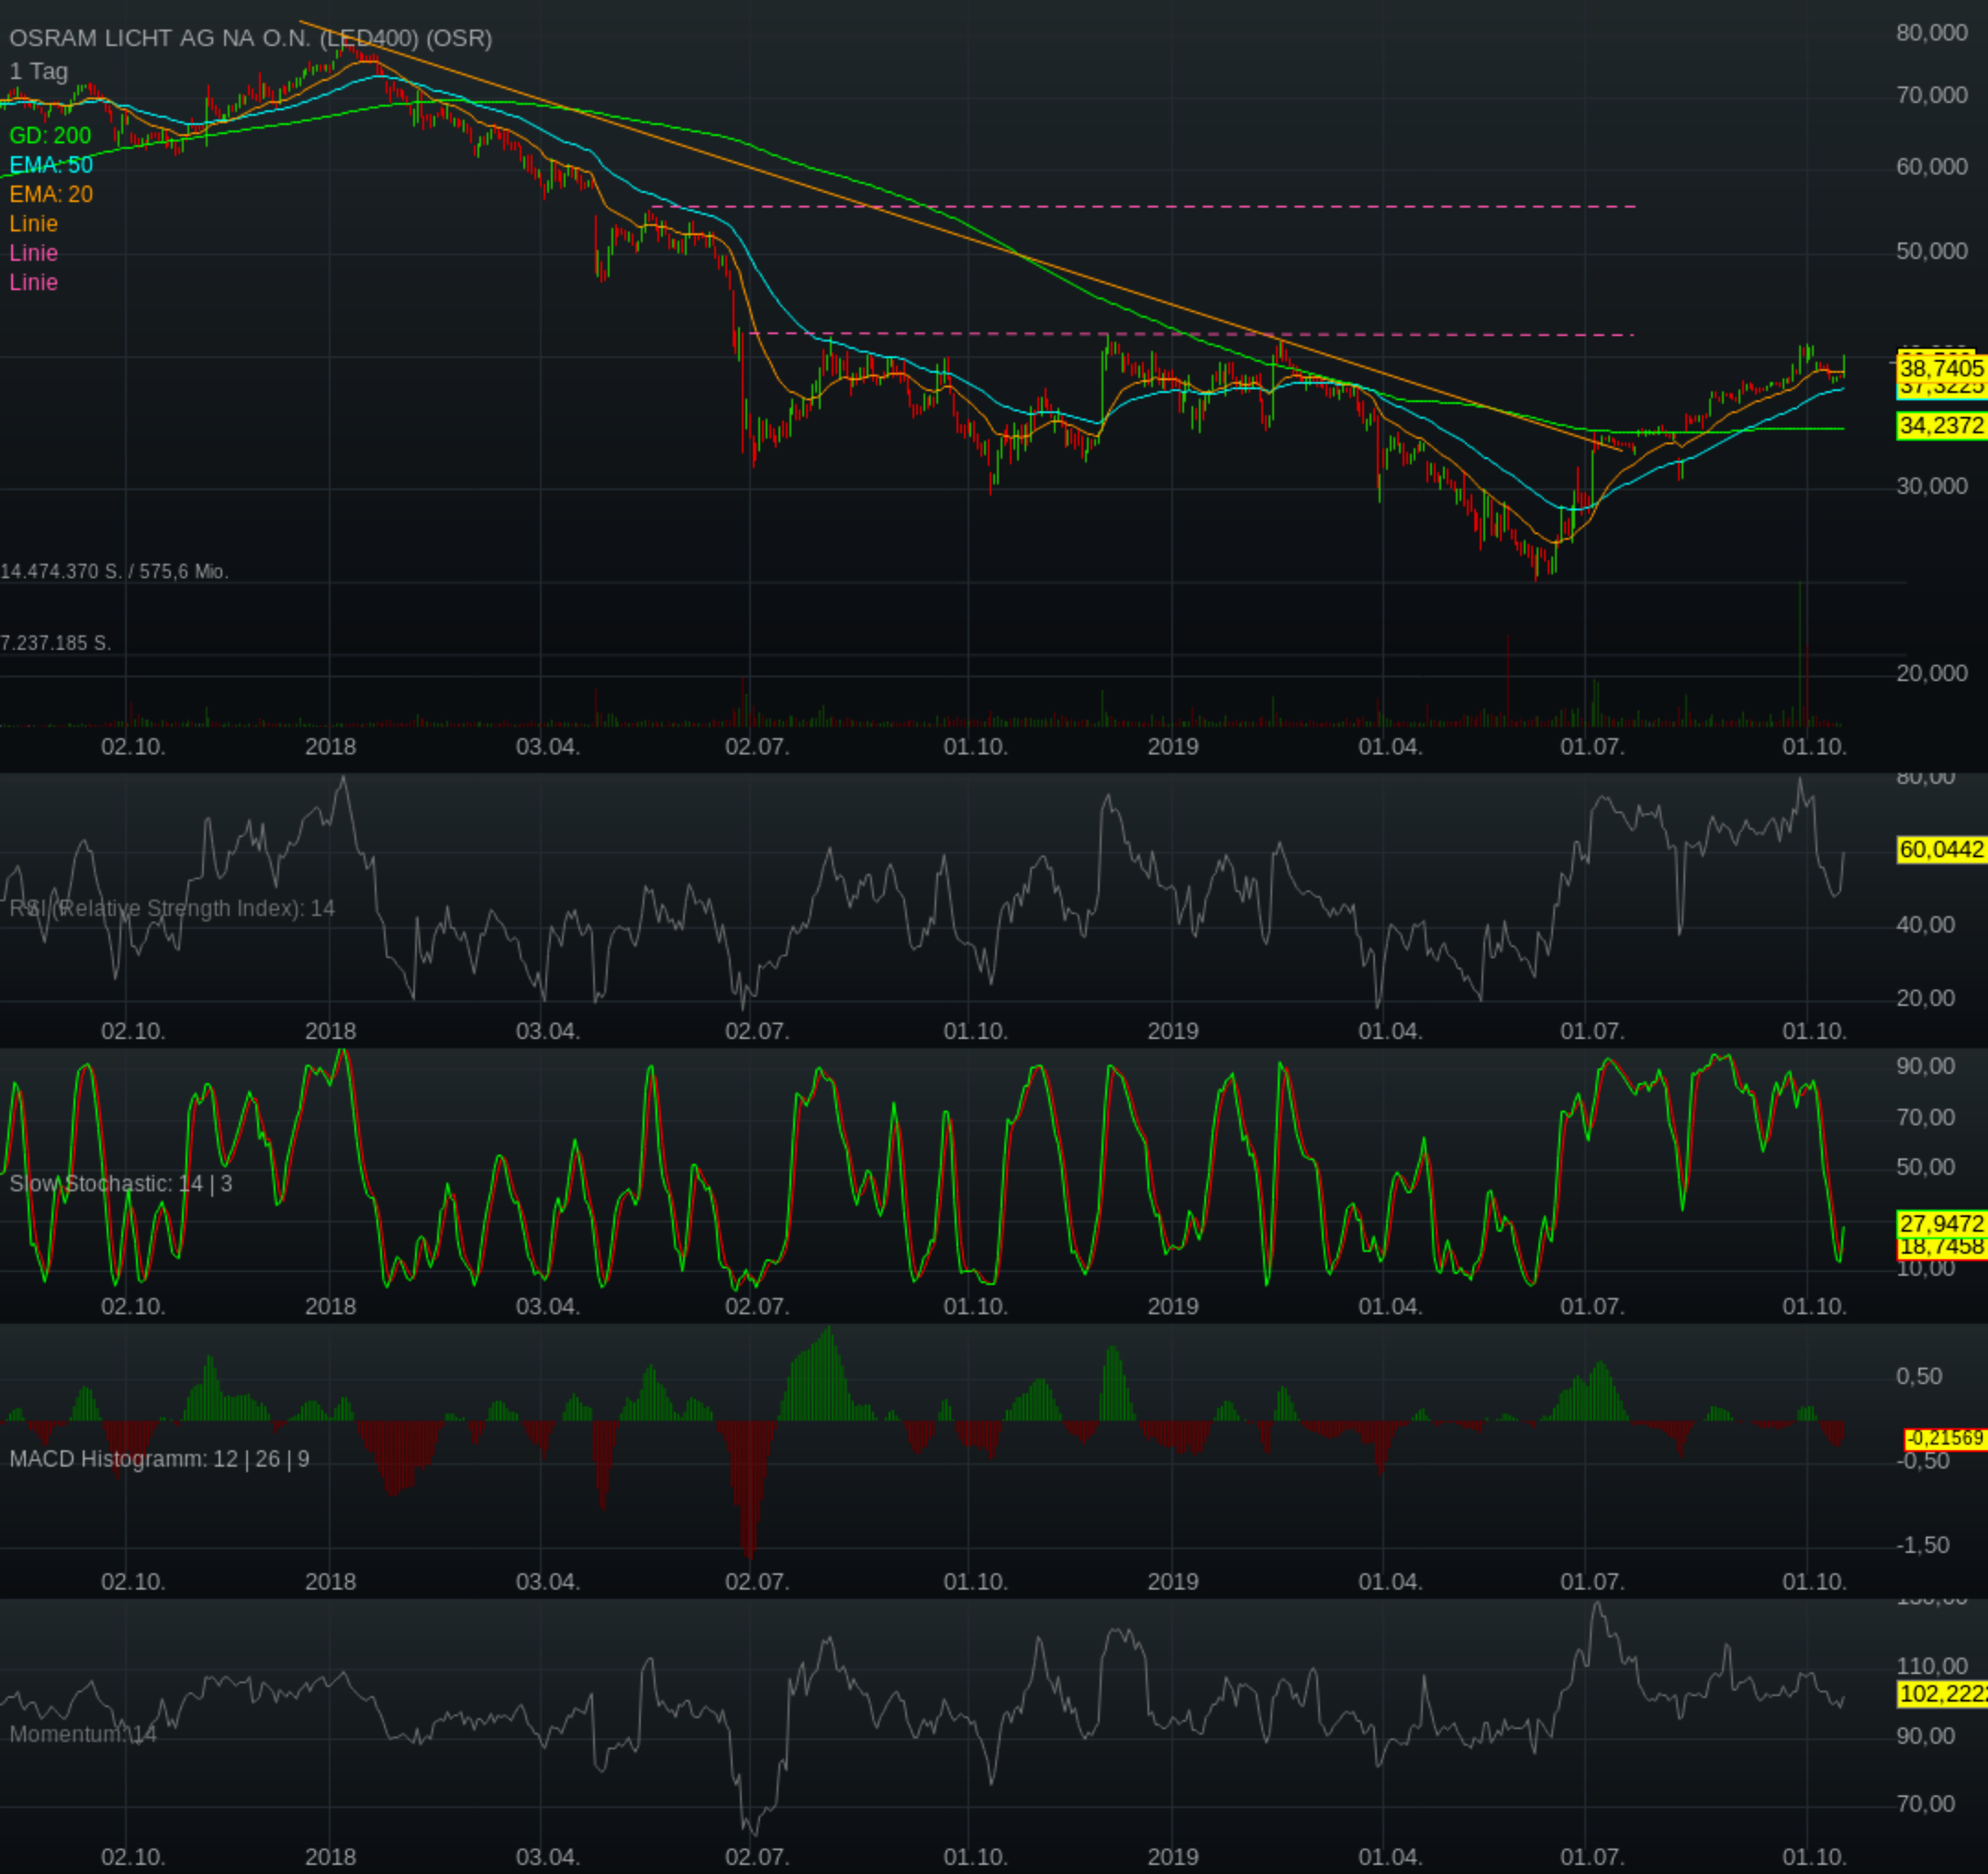Select the stochastic value tag 27,9472
The width and height of the screenshot is (1988, 1874).
click(1940, 1223)
